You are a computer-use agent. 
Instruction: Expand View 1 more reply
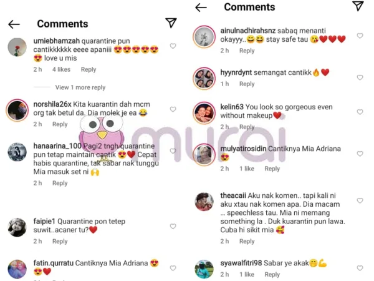click(80, 87)
